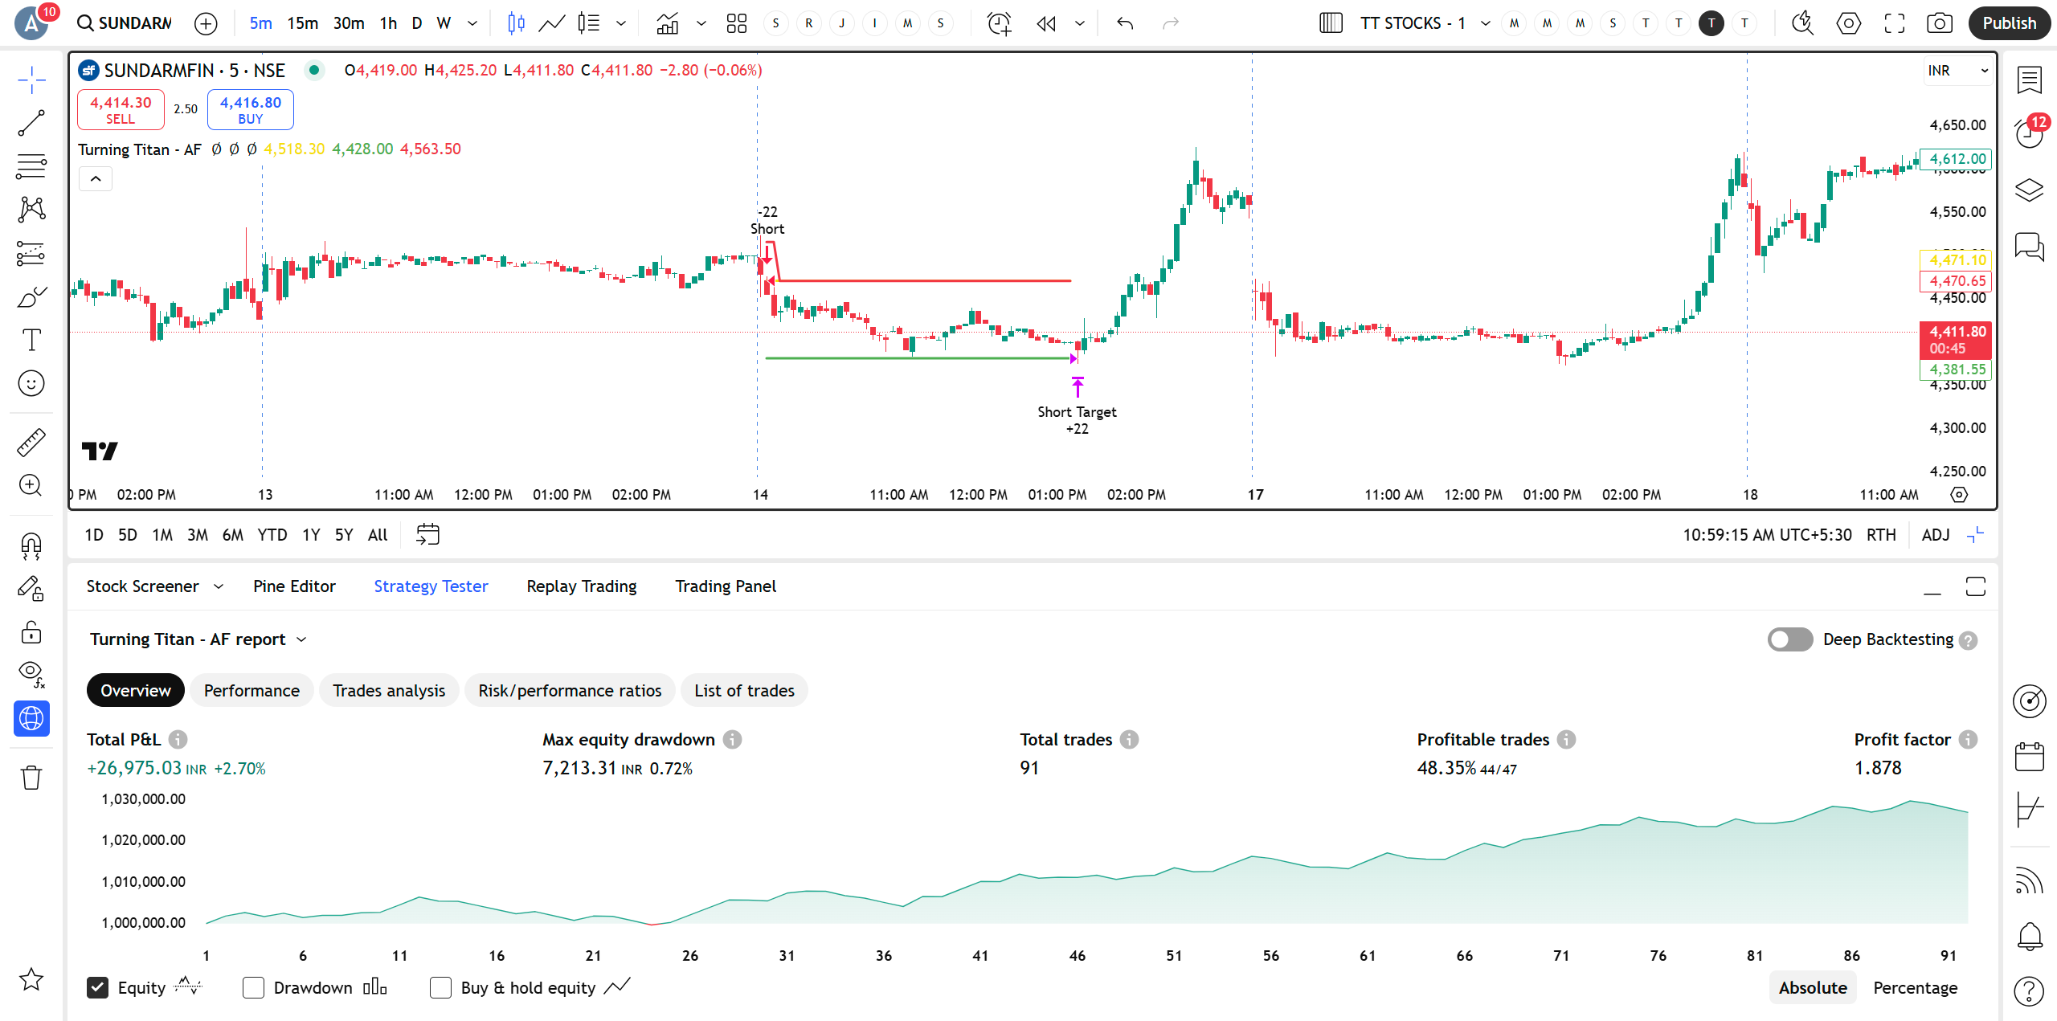The width and height of the screenshot is (2057, 1021).
Task: Open the economic calendar panel
Action: [x=2030, y=757]
